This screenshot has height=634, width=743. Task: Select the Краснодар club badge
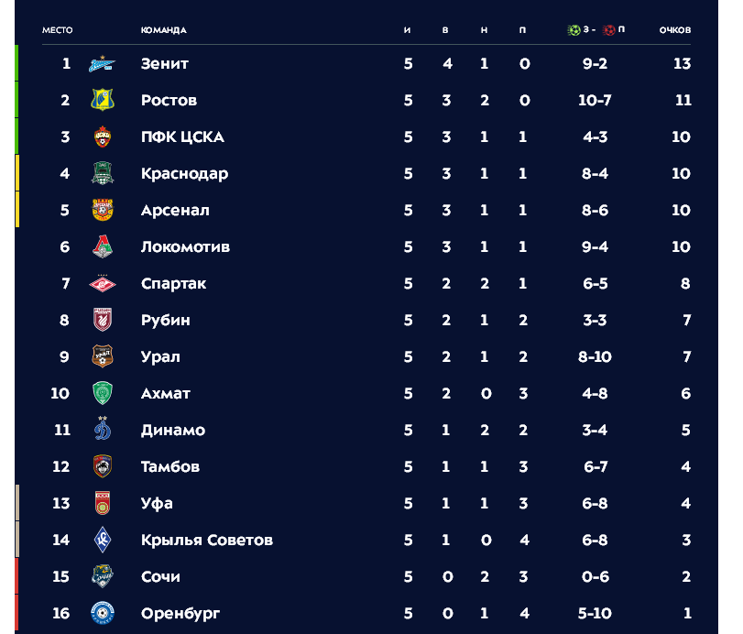pyautogui.click(x=103, y=173)
